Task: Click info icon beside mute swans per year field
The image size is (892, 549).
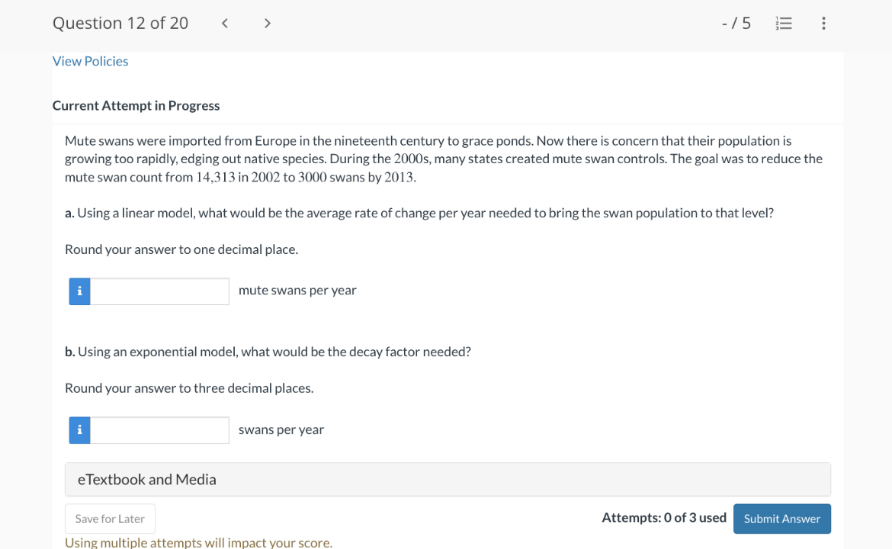Action: point(79,291)
